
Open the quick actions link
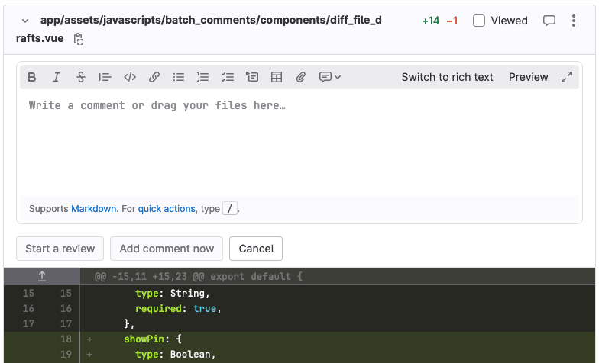[x=167, y=209]
